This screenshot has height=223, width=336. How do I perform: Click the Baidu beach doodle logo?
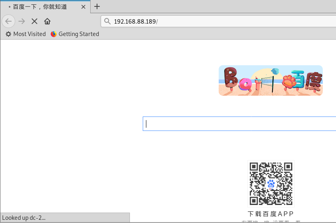(271, 80)
